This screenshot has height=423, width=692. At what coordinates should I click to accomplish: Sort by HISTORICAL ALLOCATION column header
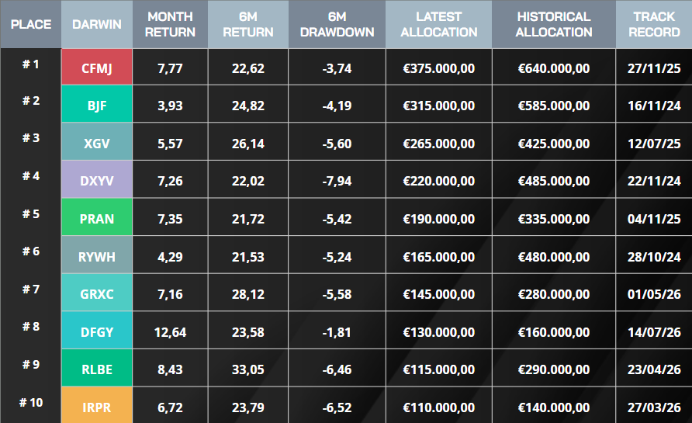click(553, 24)
